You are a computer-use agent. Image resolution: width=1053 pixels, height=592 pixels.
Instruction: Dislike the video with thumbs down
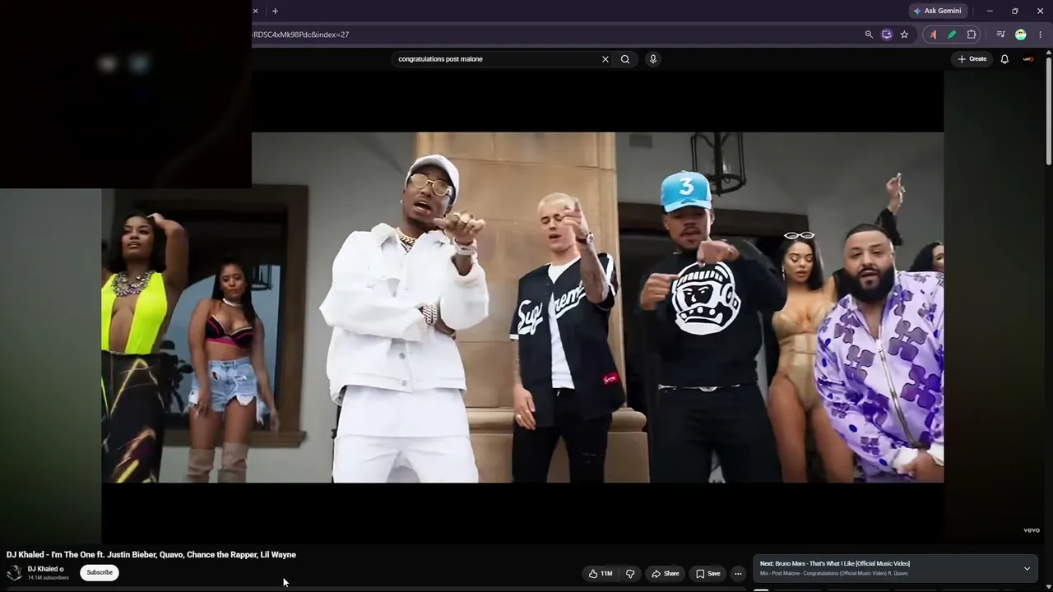630,574
